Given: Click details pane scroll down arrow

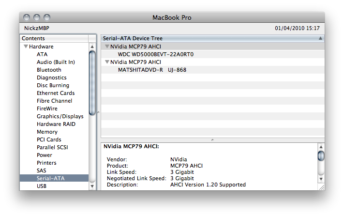Looking at the screenshot, I should 321,179.
